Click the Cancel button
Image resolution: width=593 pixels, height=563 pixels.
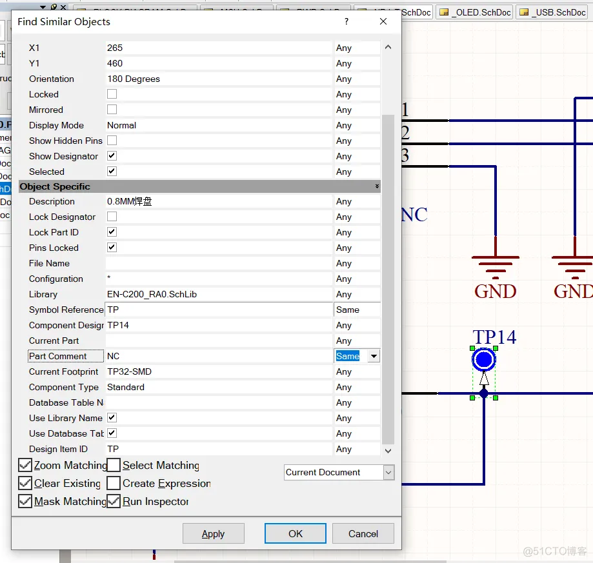(363, 533)
